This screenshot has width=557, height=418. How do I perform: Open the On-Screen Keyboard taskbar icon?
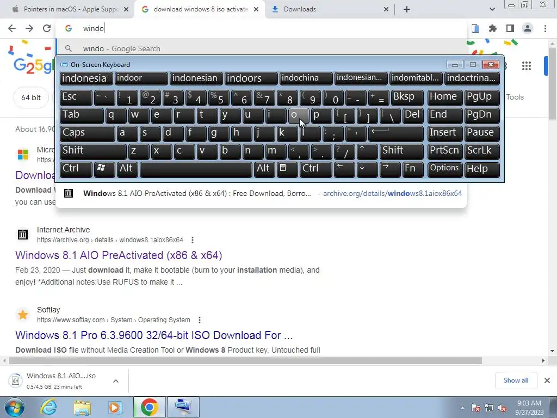pos(183,407)
